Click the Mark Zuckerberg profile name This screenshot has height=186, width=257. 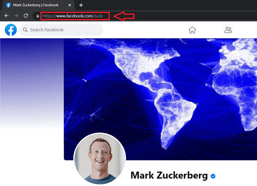tap(169, 176)
